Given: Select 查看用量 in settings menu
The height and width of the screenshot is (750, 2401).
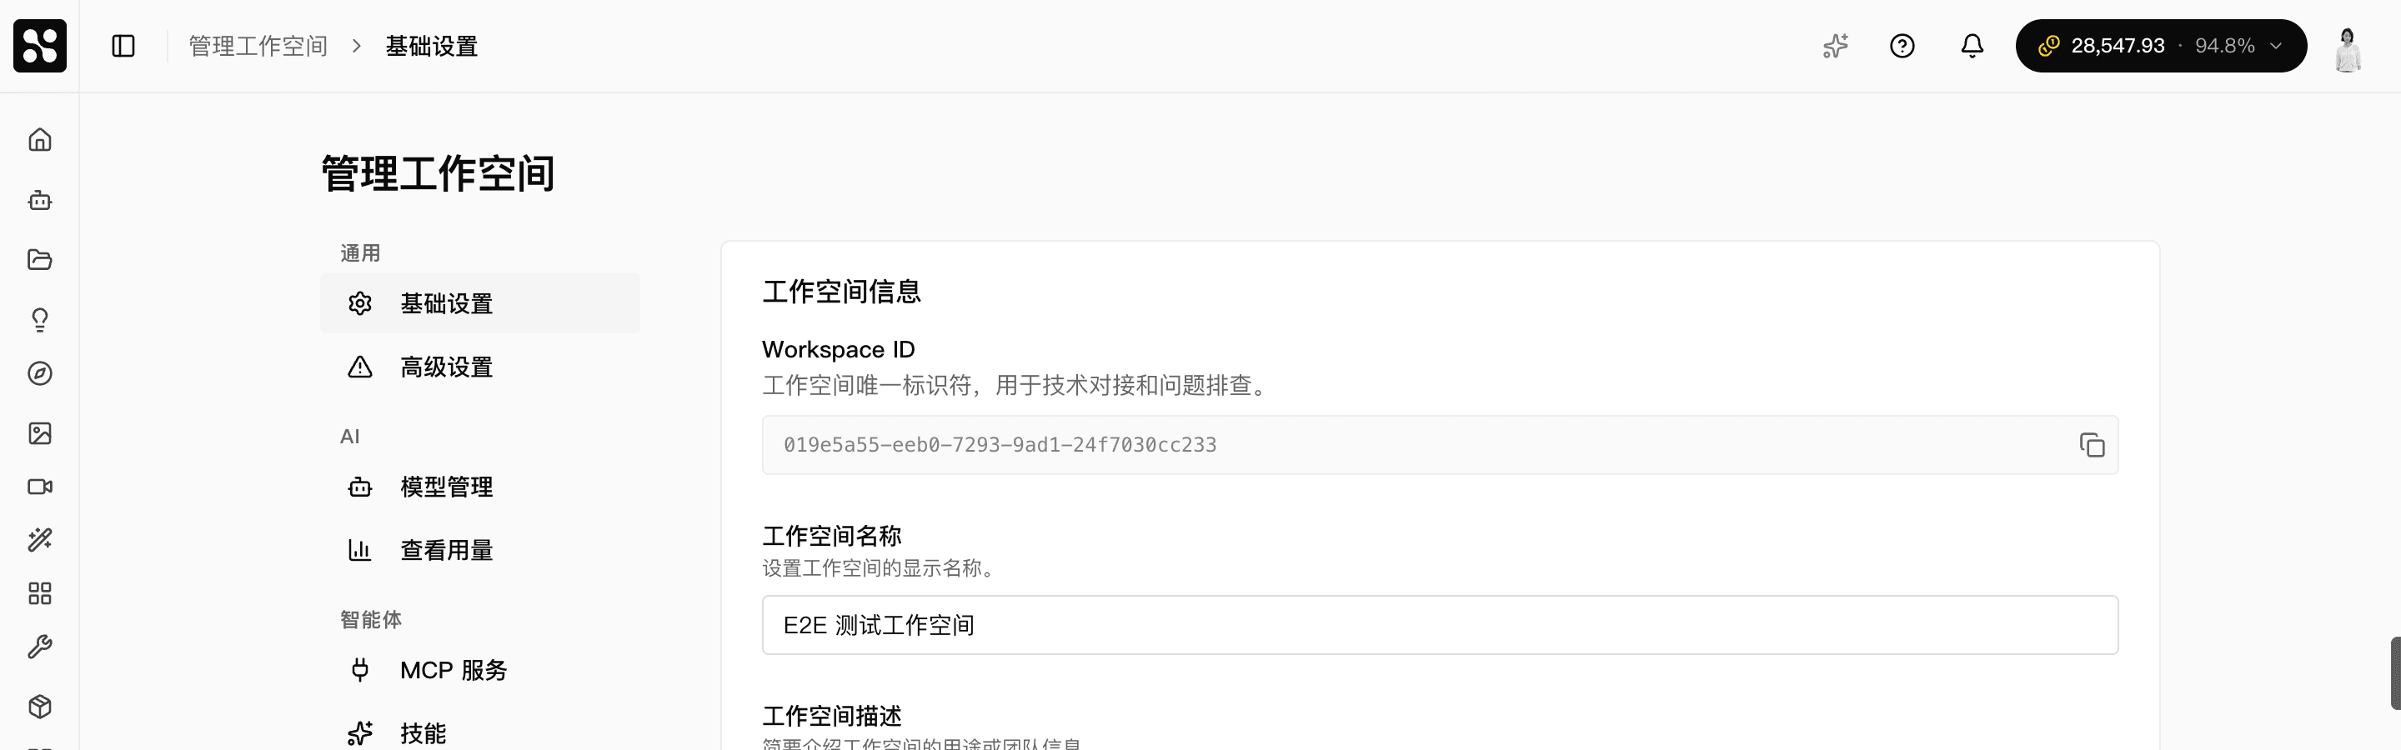Looking at the screenshot, I should tap(480, 551).
